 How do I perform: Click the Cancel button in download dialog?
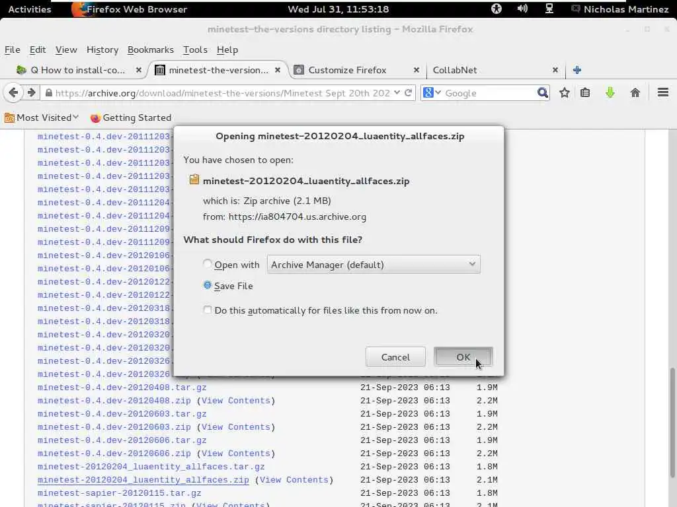(395, 357)
